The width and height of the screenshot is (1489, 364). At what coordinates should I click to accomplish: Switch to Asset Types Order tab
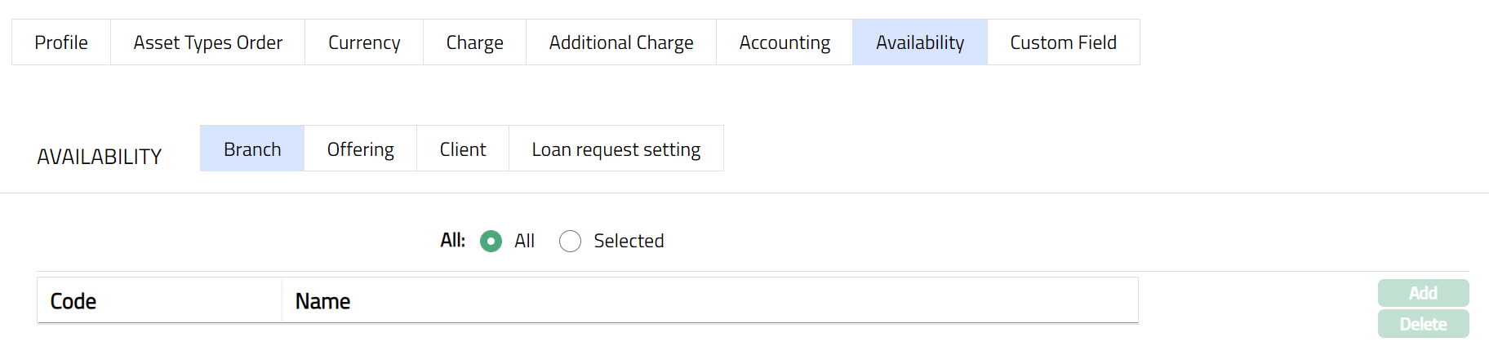pyautogui.click(x=207, y=42)
